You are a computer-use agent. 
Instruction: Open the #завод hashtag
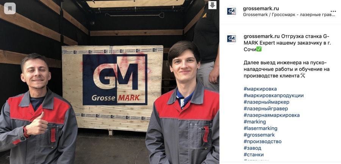252,148
